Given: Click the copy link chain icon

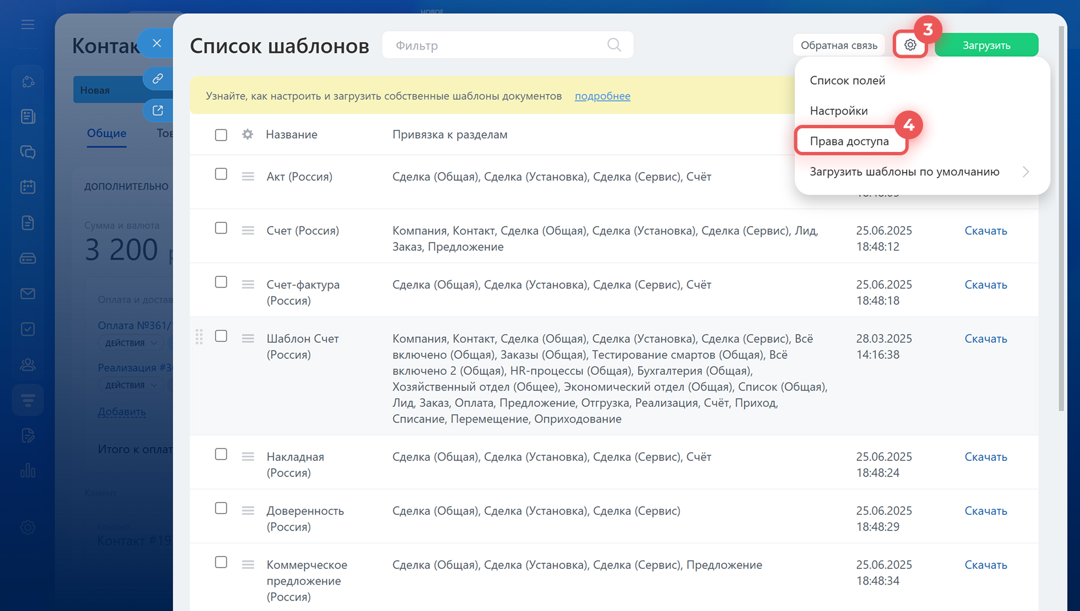Looking at the screenshot, I should pos(157,79).
